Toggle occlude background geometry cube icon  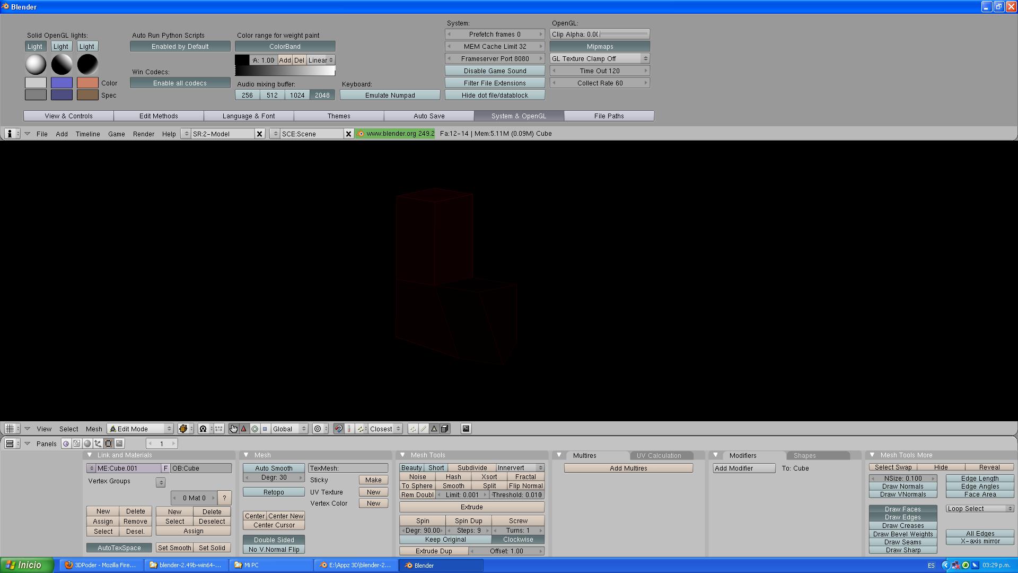coord(445,429)
